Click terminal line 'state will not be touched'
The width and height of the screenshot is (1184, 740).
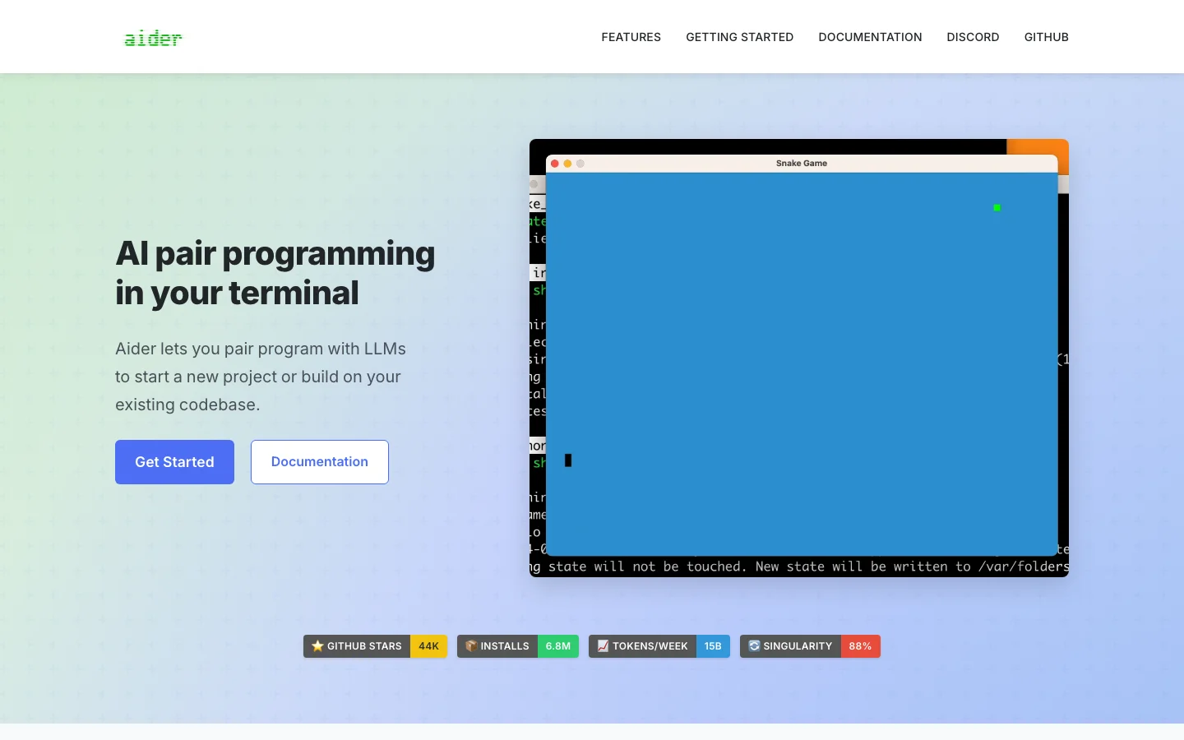point(799,567)
